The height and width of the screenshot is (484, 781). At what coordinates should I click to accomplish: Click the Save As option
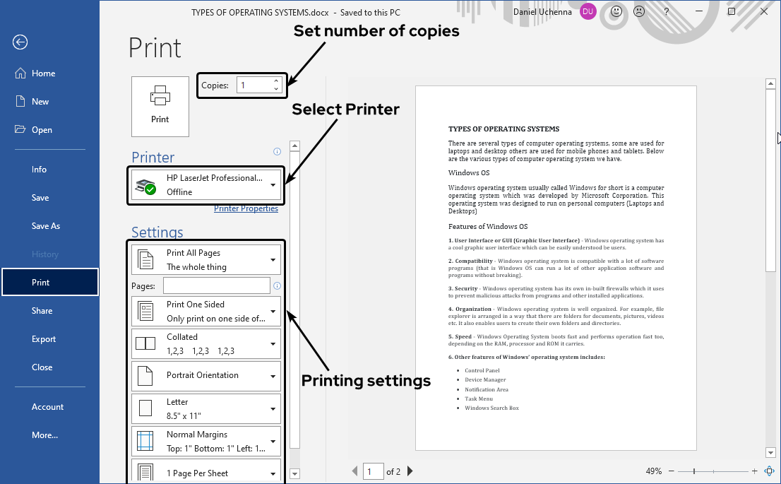(45, 225)
